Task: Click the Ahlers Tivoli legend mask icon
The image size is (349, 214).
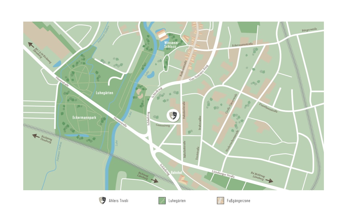Action: pyautogui.click(x=102, y=201)
